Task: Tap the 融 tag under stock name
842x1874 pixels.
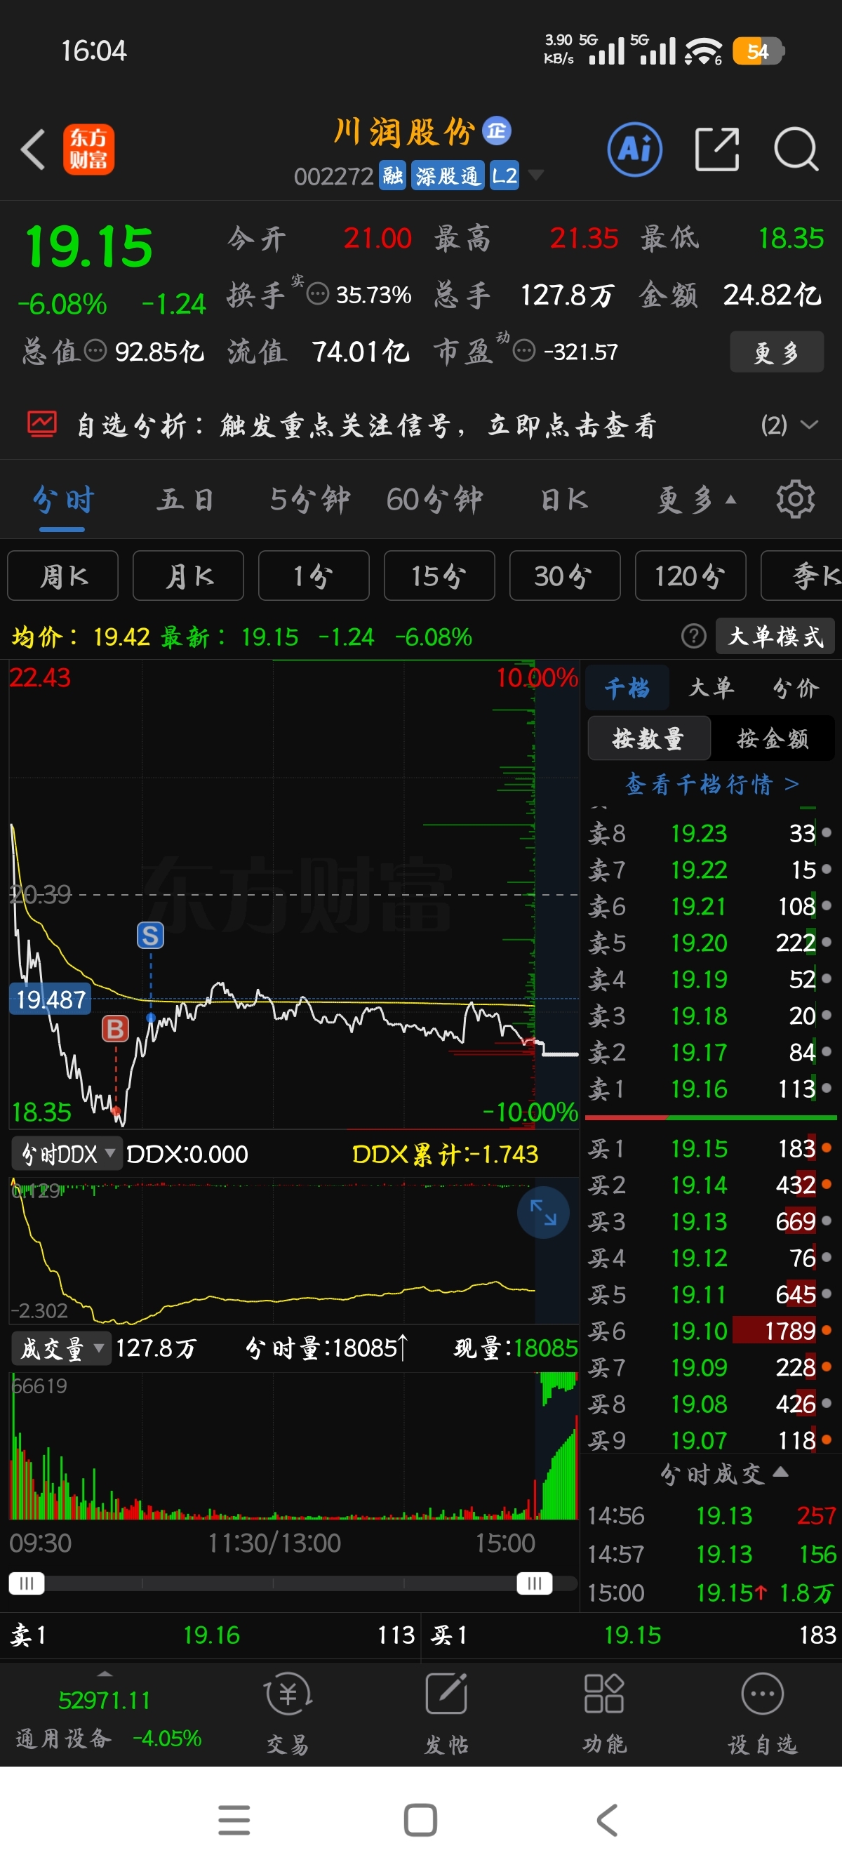Action: pos(393,175)
